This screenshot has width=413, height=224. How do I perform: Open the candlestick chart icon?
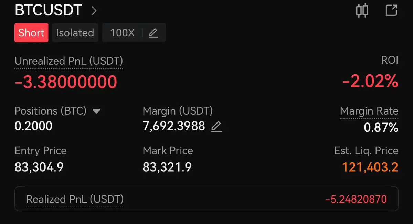pyautogui.click(x=362, y=10)
